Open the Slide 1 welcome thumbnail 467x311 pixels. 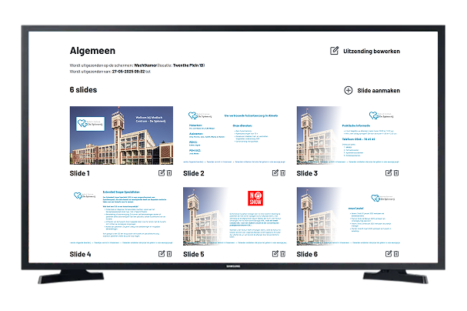click(x=121, y=135)
